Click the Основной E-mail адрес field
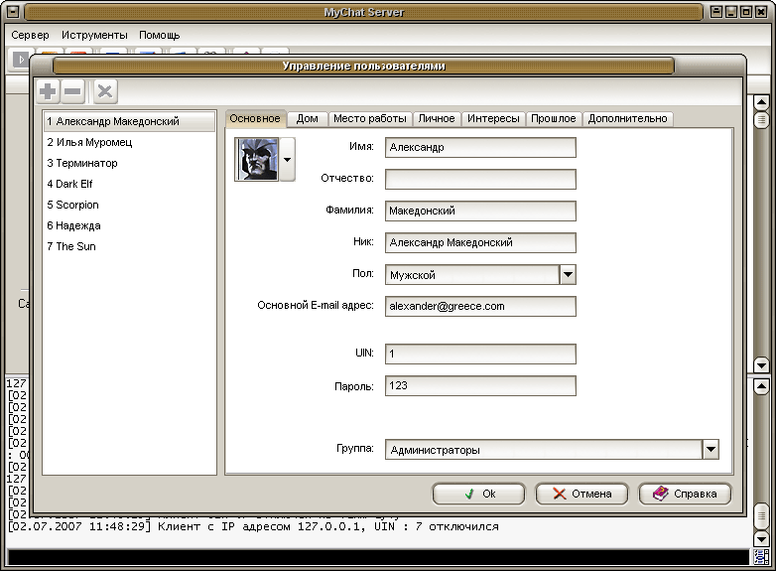 [x=480, y=306]
